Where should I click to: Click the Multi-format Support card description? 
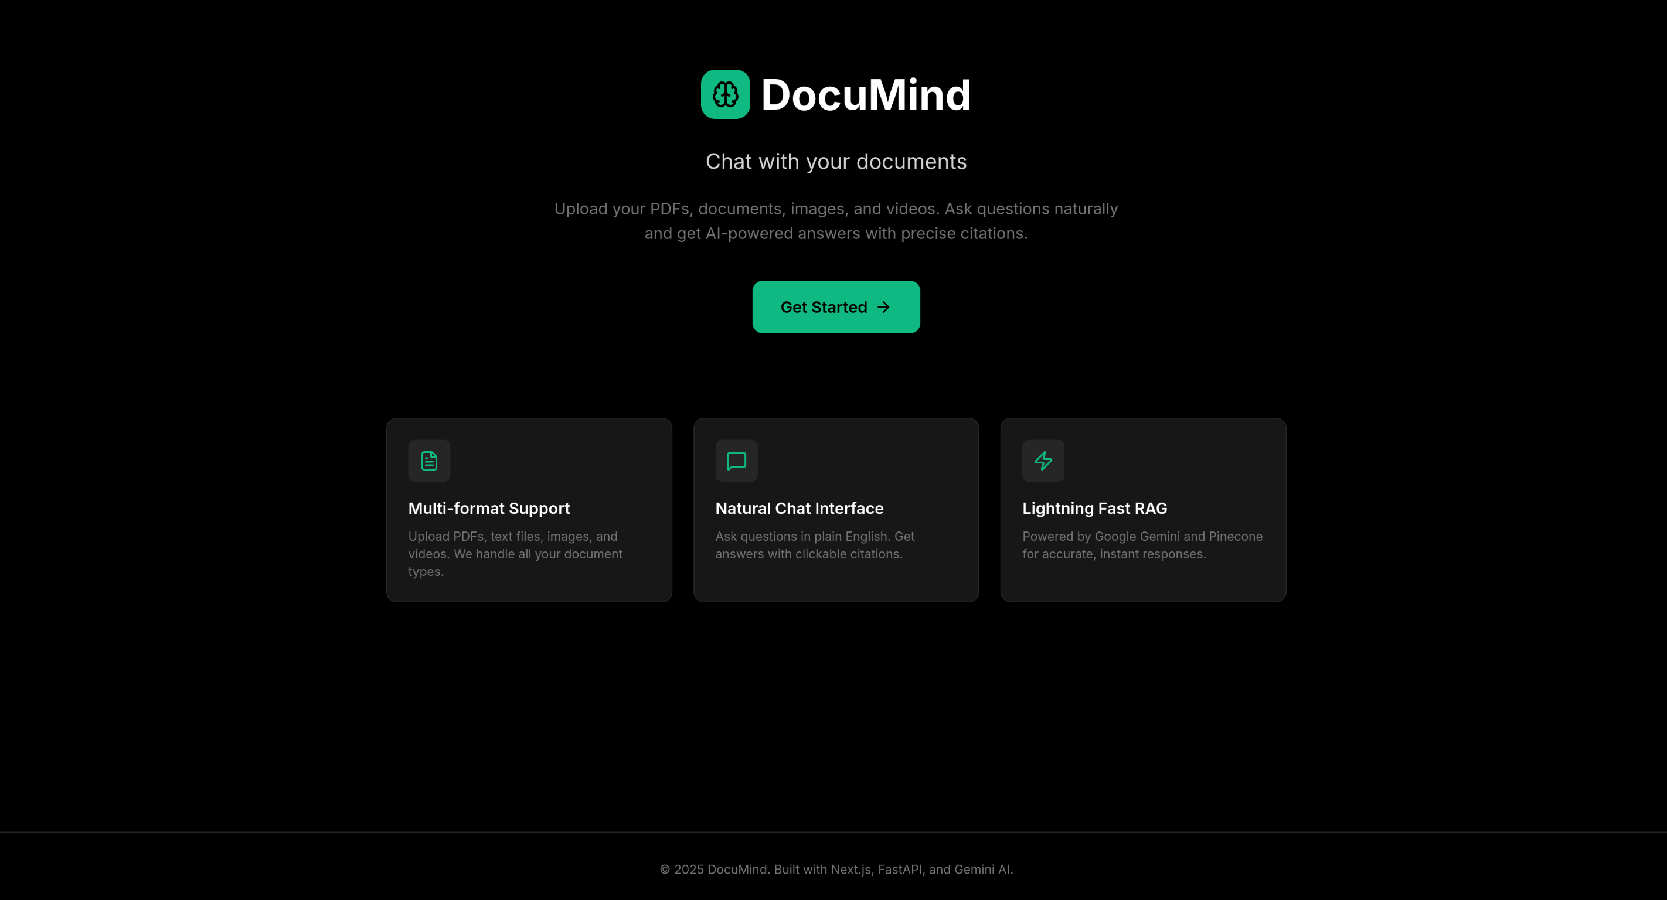click(x=515, y=554)
